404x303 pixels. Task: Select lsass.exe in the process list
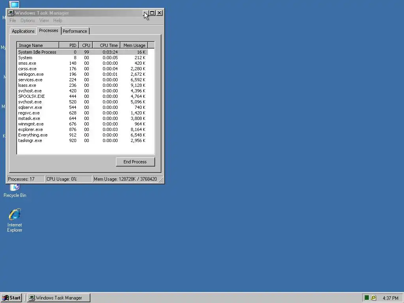[x=82, y=85]
